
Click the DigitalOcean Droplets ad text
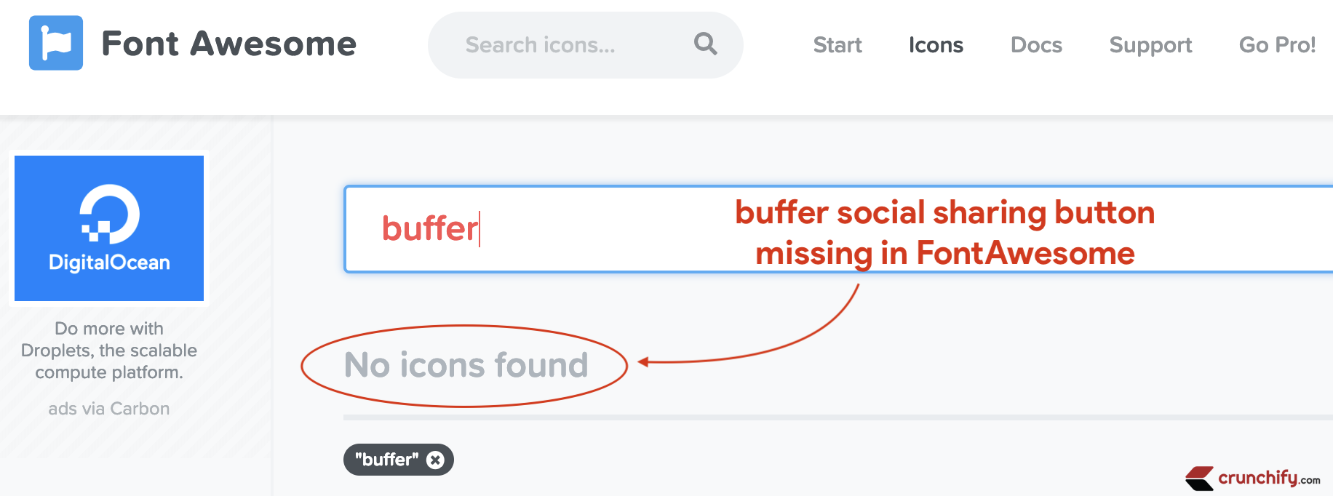[x=108, y=350]
